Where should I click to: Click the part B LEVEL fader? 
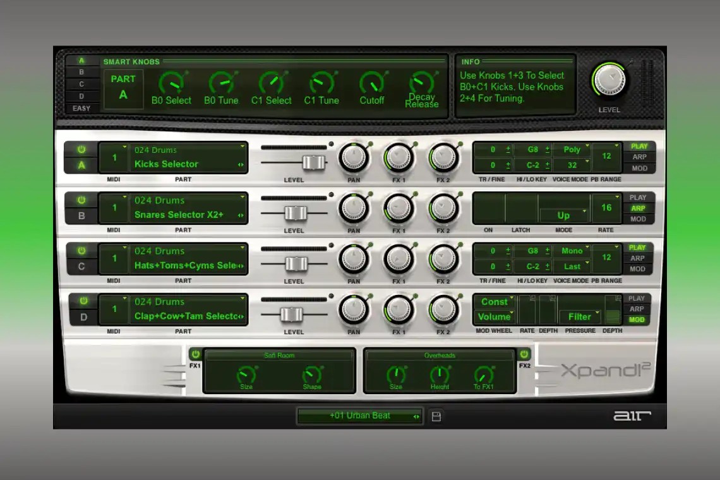pos(295,213)
